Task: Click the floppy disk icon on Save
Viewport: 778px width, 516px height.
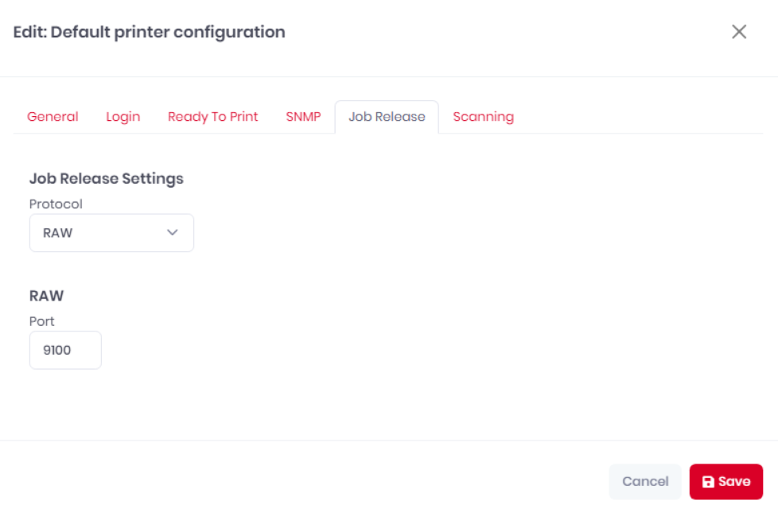Action: (708, 482)
